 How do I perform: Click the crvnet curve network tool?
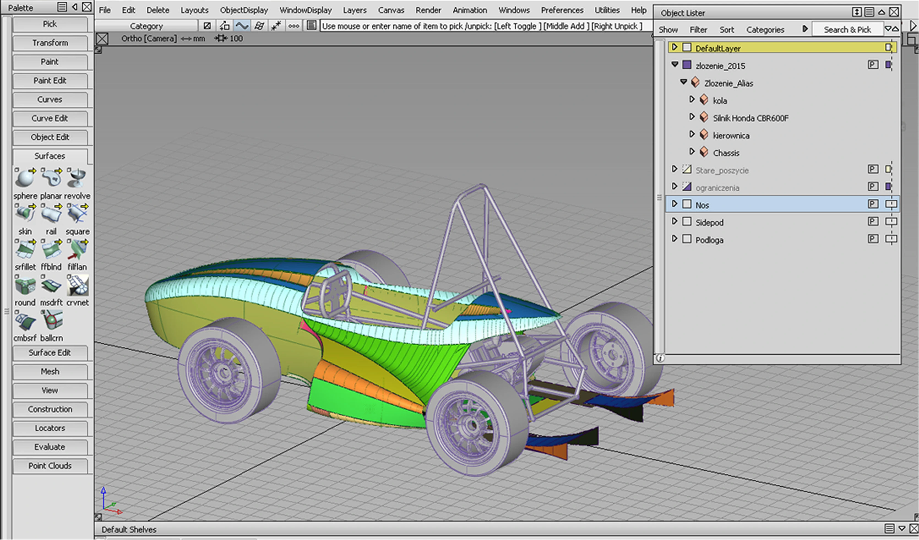77,285
